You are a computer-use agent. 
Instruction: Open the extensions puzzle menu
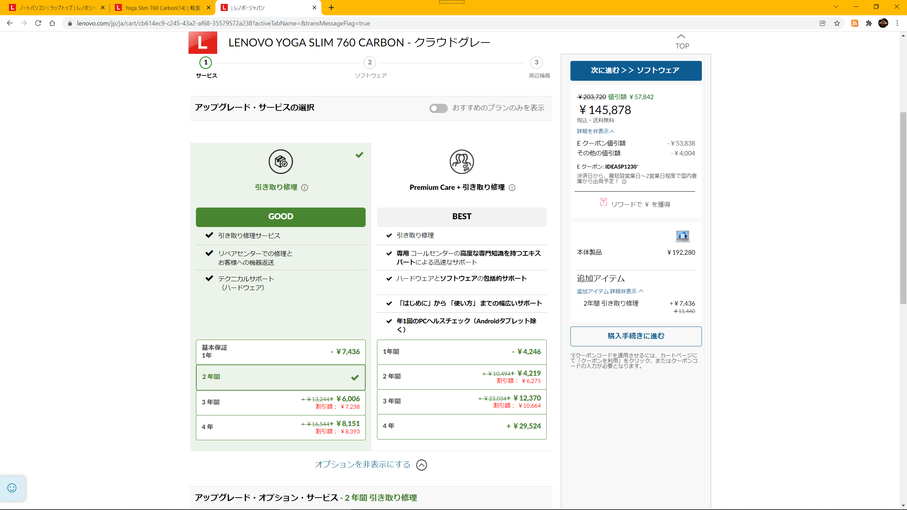coord(869,23)
